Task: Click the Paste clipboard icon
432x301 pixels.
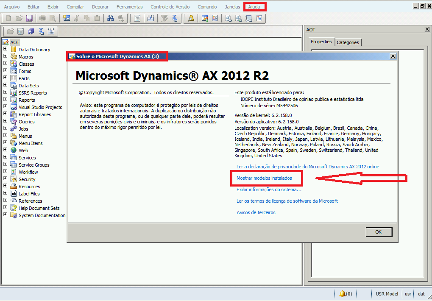Action: click(x=97, y=19)
